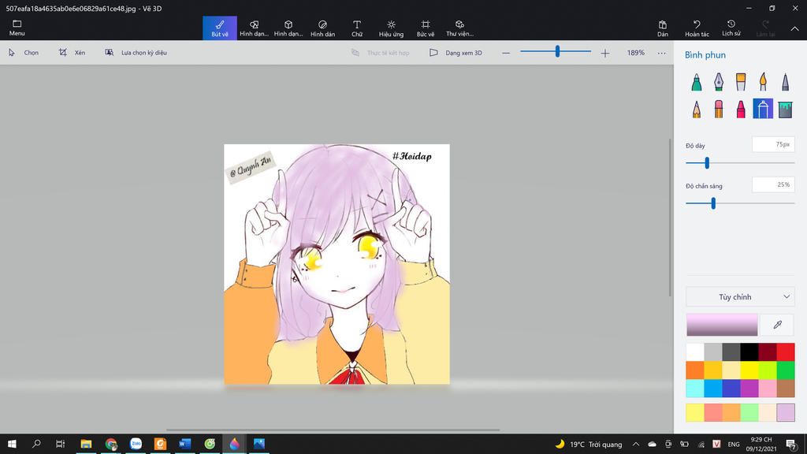Image resolution: width=807 pixels, height=454 pixels.
Task: Open Lịch sử history panel
Action: 731,28
